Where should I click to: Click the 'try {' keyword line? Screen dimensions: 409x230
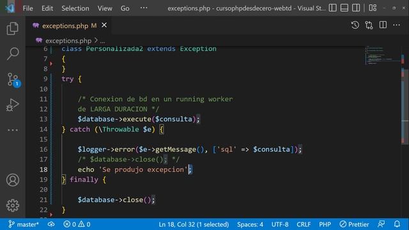click(x=72, y=79)
